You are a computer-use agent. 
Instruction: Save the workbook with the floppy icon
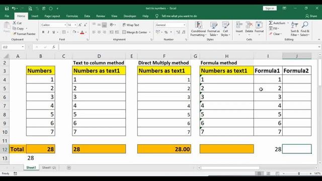point(7,9)
